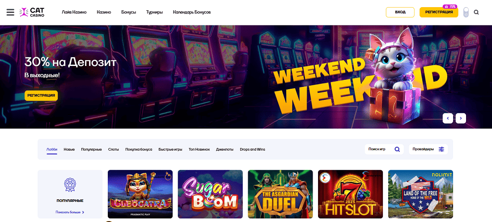Click the paw badge Popular icon
Screen dimensions: 492x222
click(70, 185)
